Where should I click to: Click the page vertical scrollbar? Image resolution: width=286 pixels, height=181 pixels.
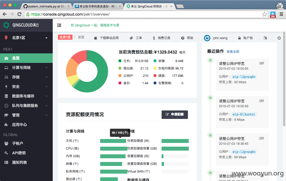coord(284,79)
